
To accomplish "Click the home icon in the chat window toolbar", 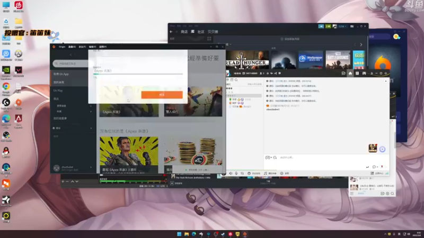I will tap(350, 74).
